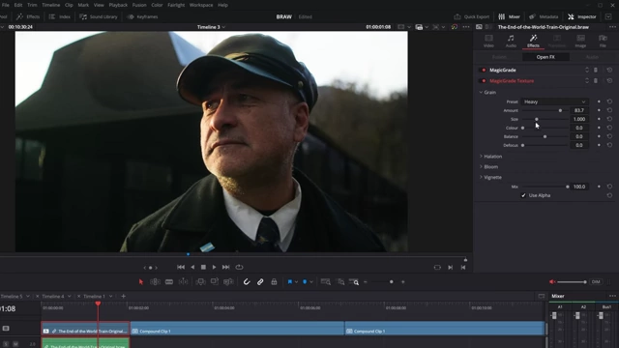Click the Mix value field 100.0
The width and height of the screenshot is (619, 348).
pos(579,187)
